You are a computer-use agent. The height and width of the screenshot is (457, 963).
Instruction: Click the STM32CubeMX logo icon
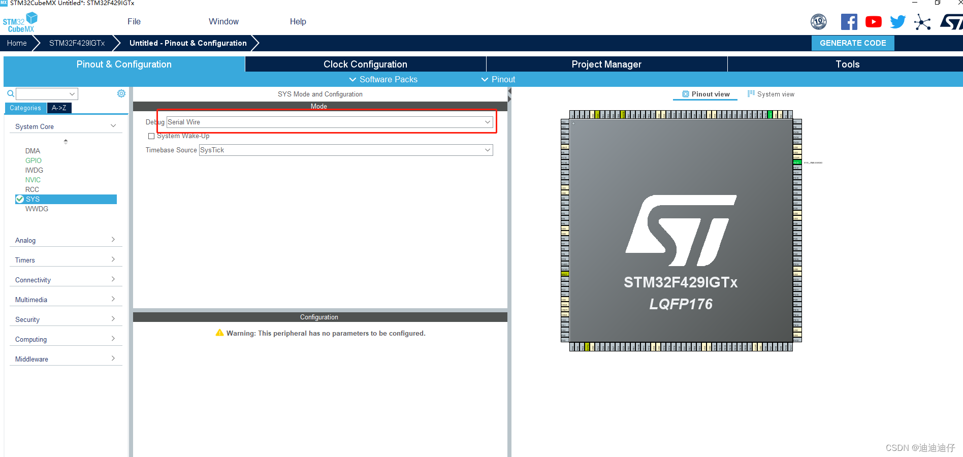20,22
